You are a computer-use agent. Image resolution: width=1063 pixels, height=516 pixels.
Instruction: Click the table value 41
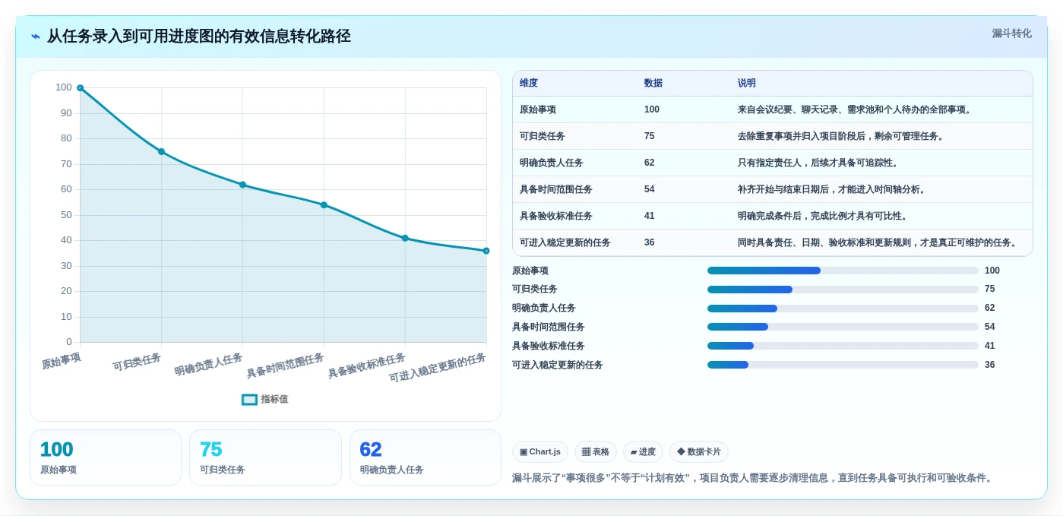(650, 216)
